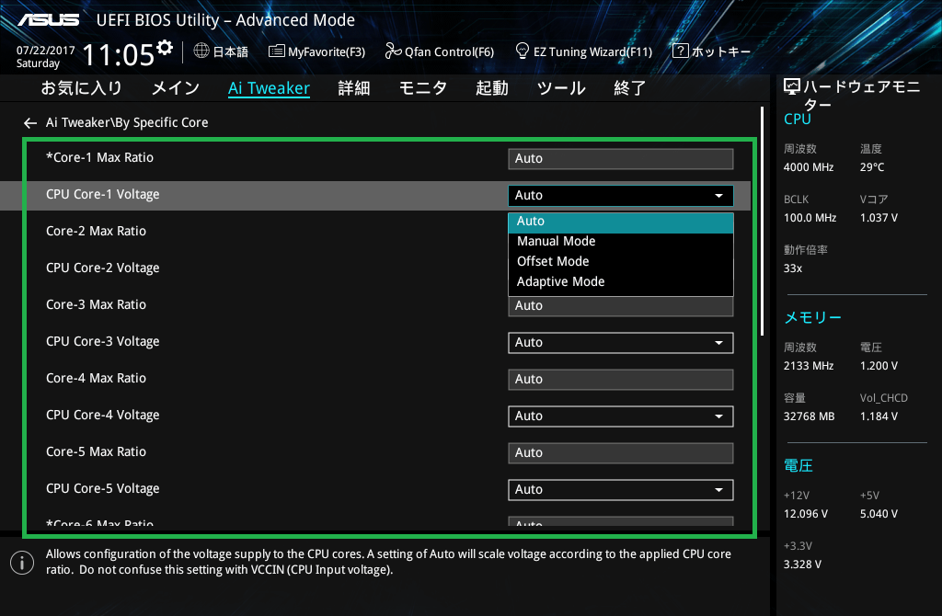Open the 起動 tab
Viewport: 942px width, 616px height.
pos(492,88)
